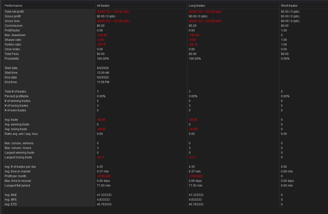The image size is (328, 214).
Task: Select the End time value 11:59 PM
Action: tap(103, 82)
